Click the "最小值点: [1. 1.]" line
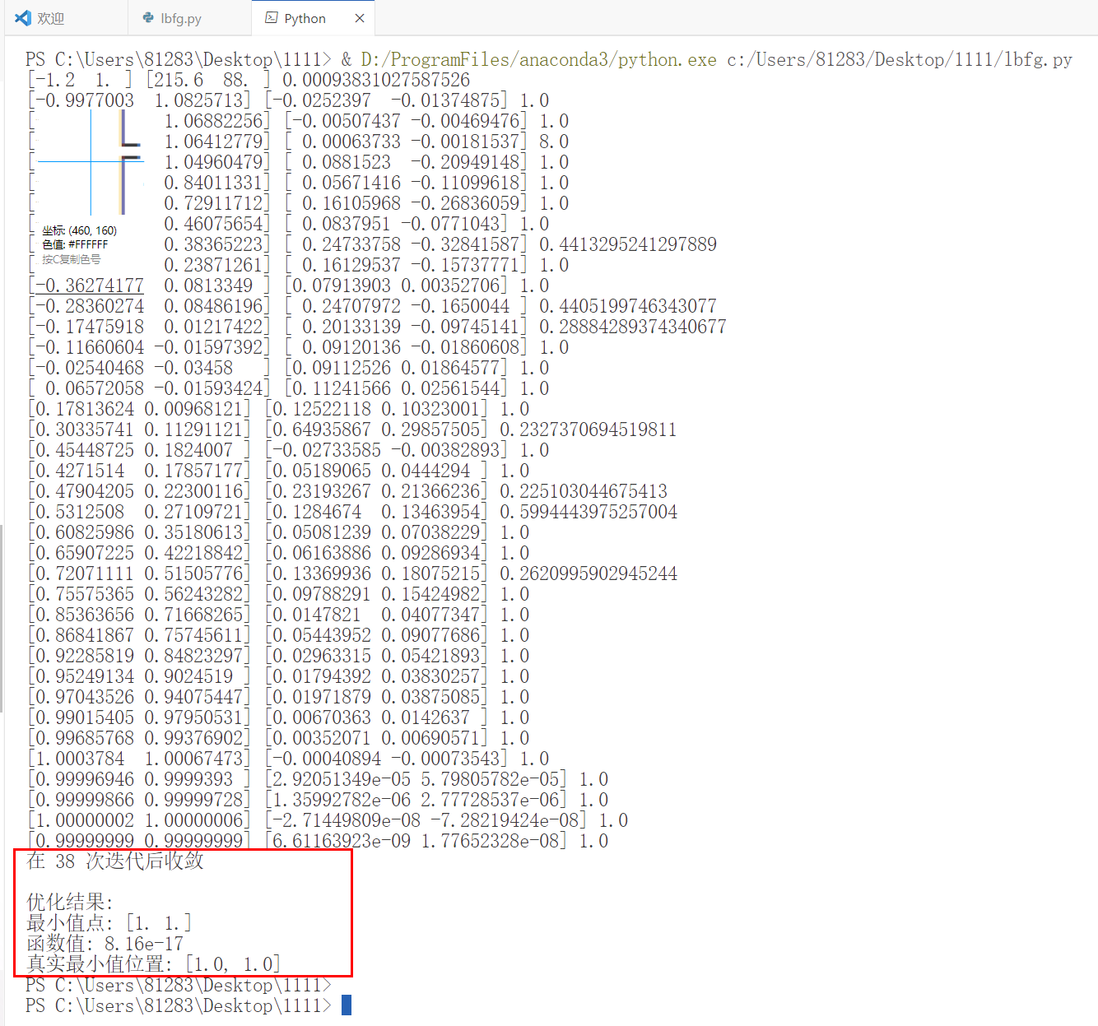This screenshot has height=1026, width=1098. click(109, 923)
